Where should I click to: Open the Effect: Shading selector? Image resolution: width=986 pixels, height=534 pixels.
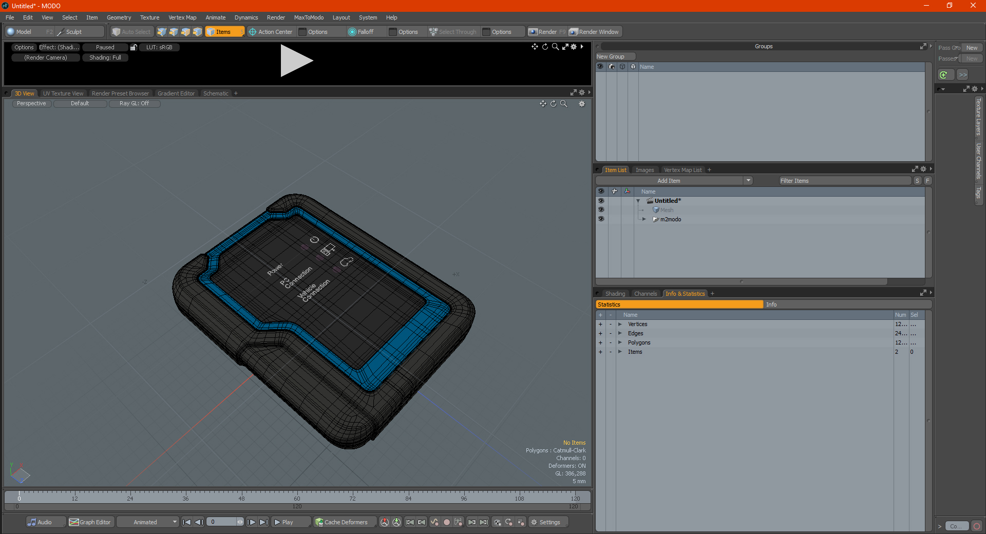(x=59, y=47)
